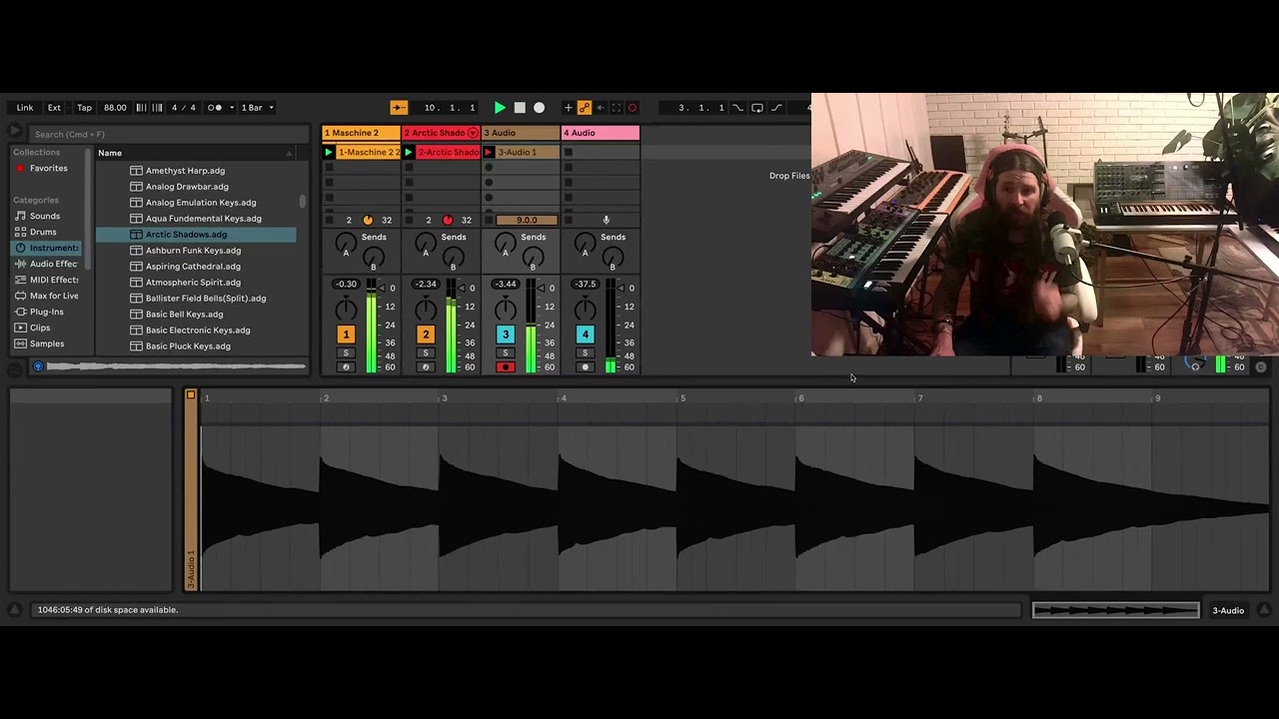
Task: Click the Tap tempo button
Action: click(x=85, y=108)
